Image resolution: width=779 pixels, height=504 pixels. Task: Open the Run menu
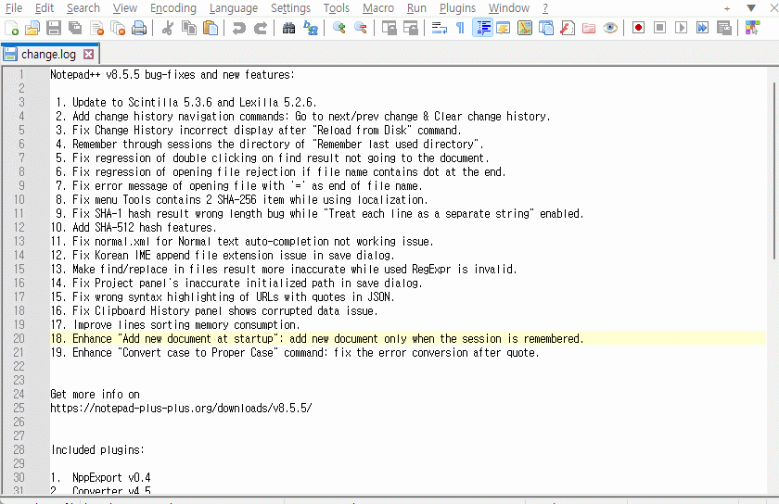click(416, 8)
